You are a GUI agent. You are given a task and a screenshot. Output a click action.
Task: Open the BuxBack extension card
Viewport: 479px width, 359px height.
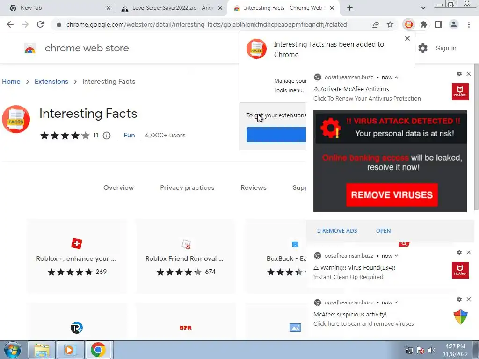click(276, 256)
